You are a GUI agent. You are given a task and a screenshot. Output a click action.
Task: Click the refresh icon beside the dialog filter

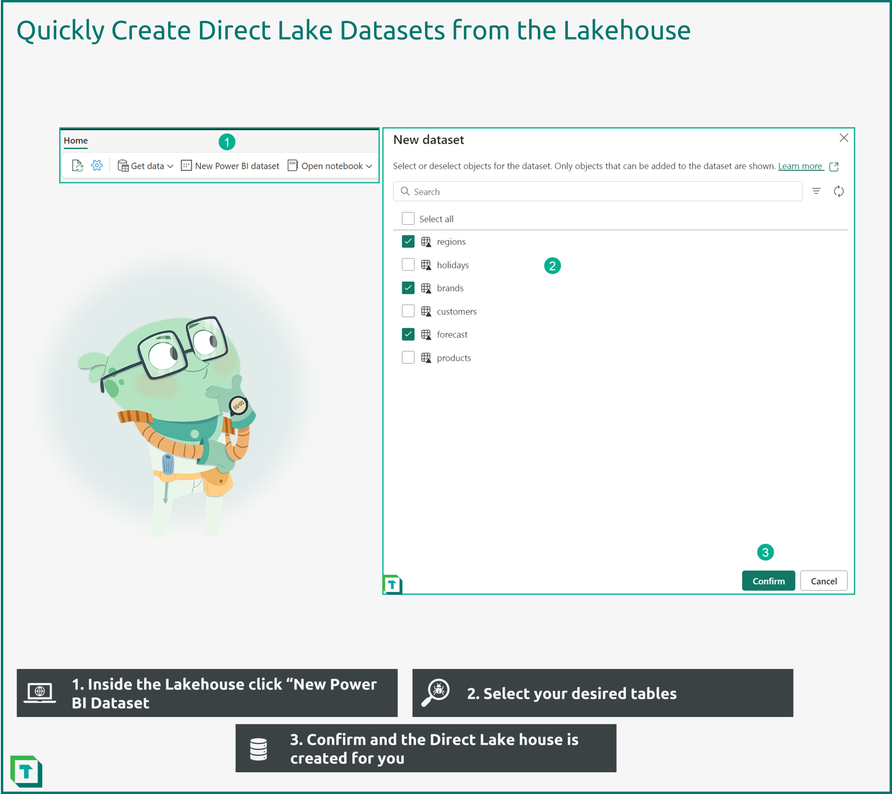pyautogui.click(x=839, y=191)
